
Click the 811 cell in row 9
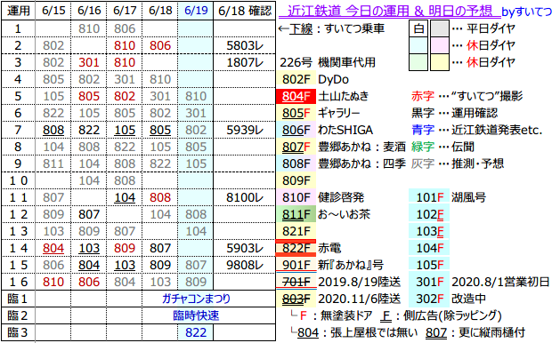[53, 164]
